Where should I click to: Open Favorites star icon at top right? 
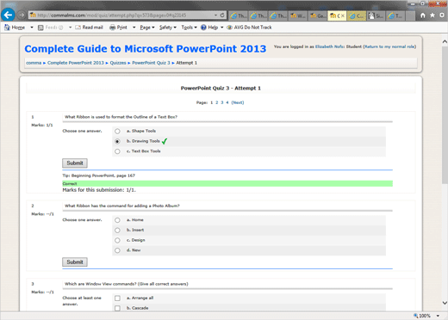point(432,15)
